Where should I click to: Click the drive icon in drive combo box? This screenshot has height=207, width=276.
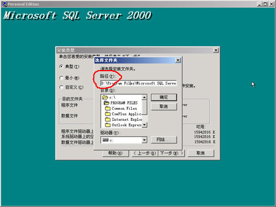[105, 140]
